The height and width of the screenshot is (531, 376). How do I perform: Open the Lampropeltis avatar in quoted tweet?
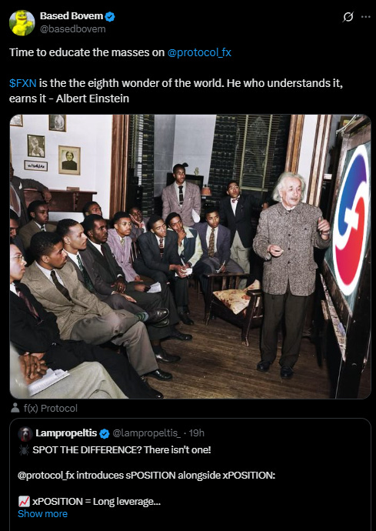(x=25, y=433)
